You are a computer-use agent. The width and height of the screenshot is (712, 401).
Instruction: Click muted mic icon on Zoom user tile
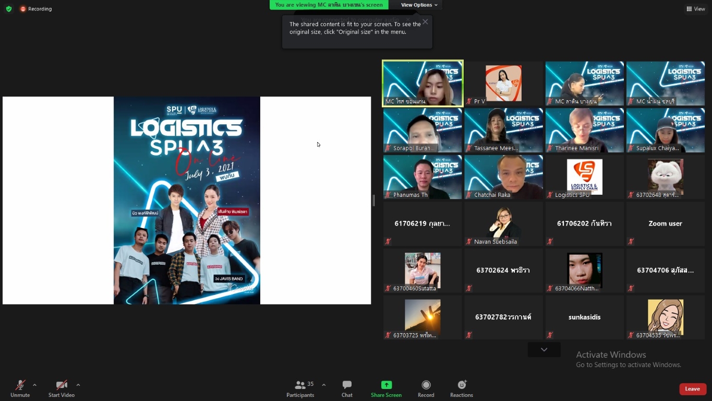[631, 242]
